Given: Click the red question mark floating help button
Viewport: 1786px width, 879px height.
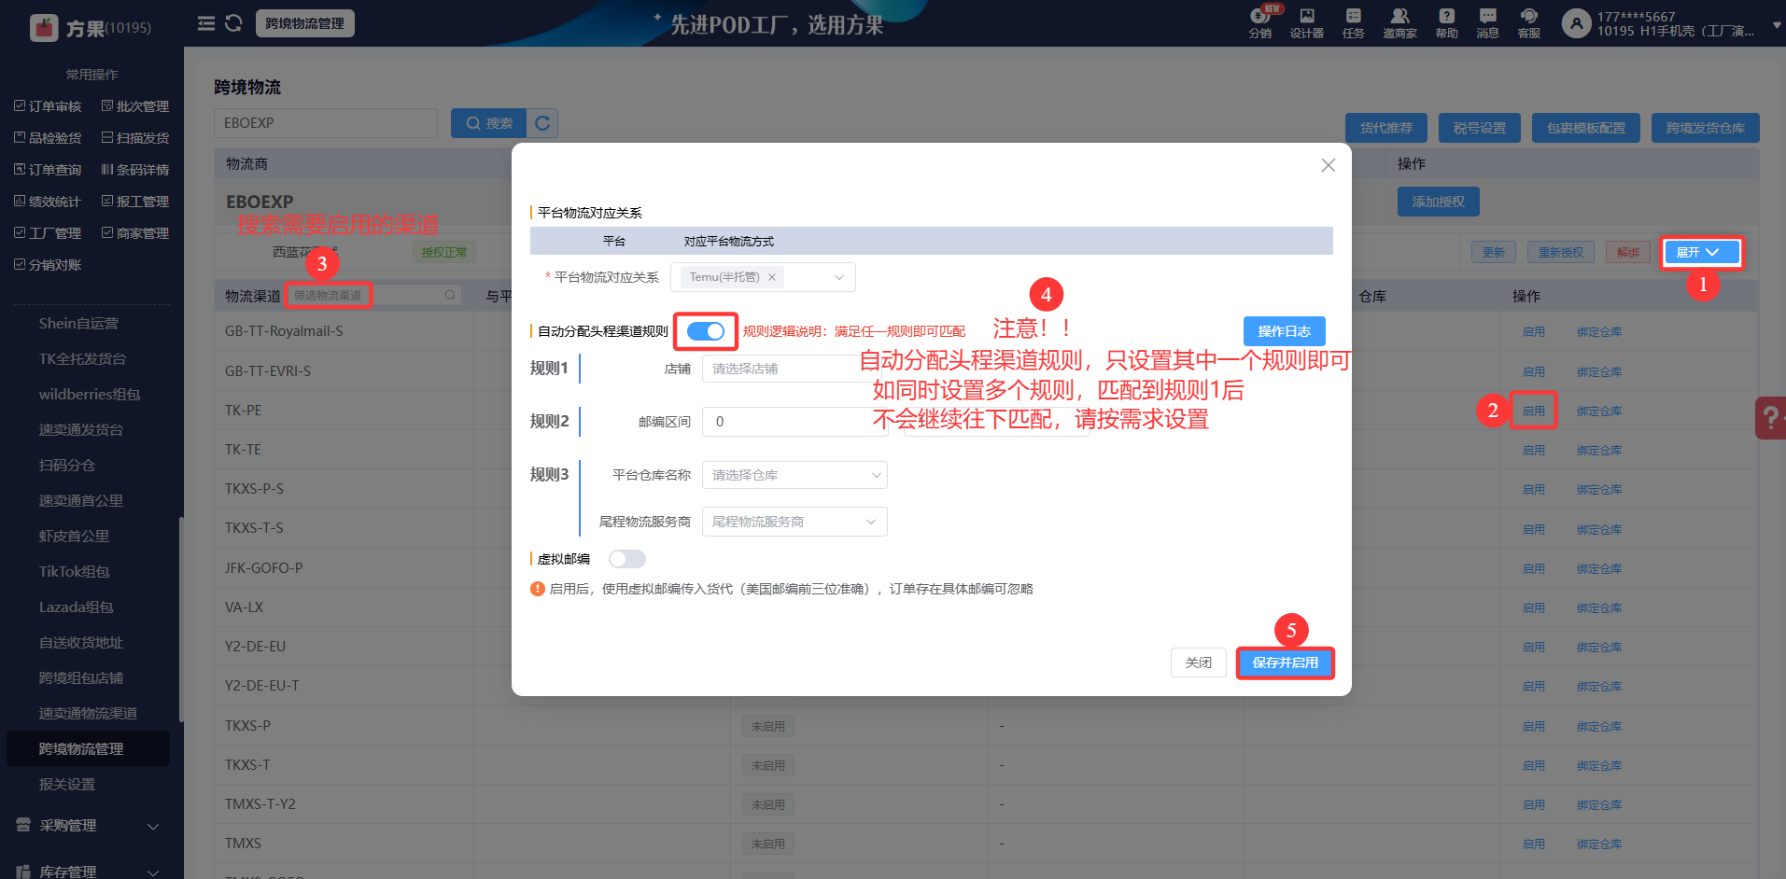Looking at the screenshot, I should 1770,417.
